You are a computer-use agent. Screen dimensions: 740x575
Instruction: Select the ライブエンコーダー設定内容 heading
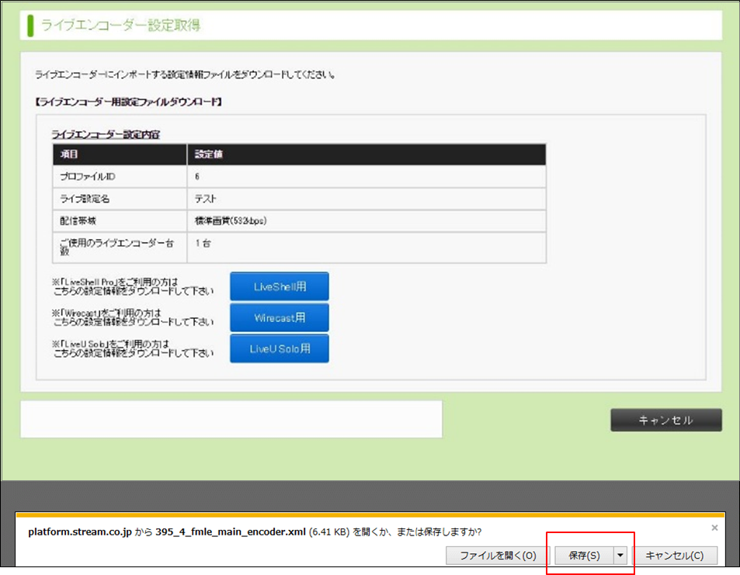point(106,134)
